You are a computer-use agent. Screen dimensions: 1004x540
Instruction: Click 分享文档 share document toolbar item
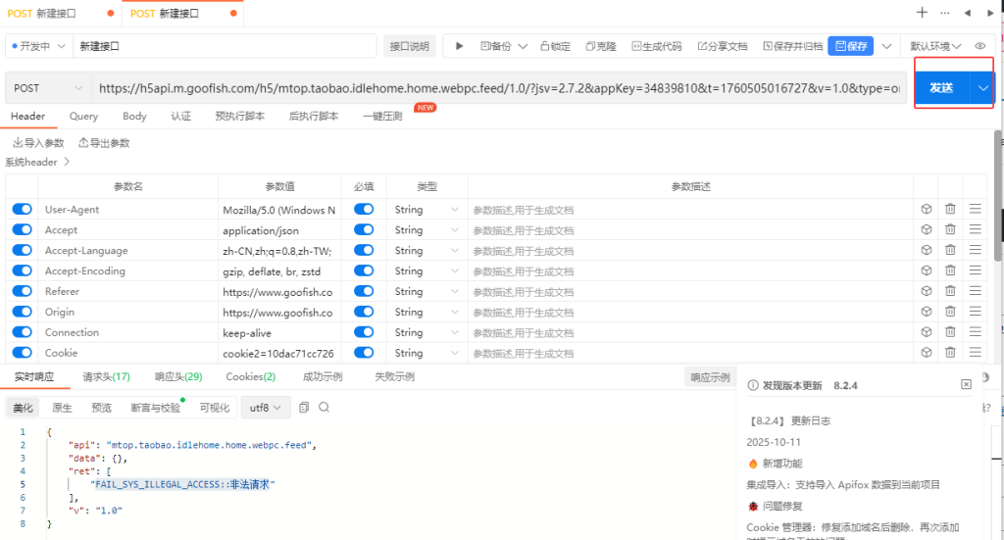tap(723, 46)
